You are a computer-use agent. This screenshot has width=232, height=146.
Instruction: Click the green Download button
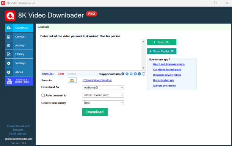[x=95, y=112]
